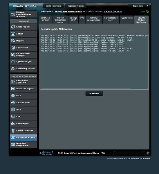Open the ASUS Support link

[x=64, y=153]
